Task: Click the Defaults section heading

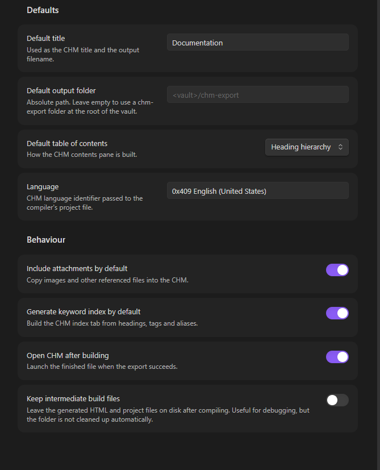Action: 43,10
